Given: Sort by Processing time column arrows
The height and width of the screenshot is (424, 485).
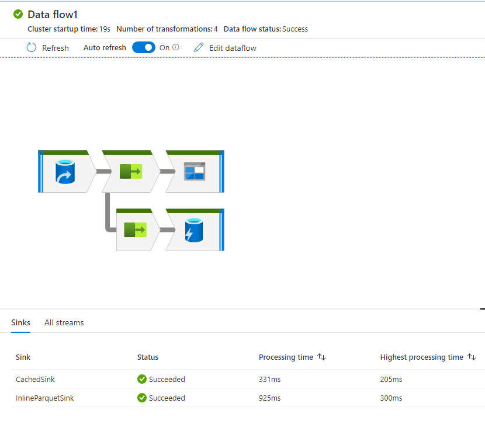Looking at the screenshot, I should pyautogui.click(x=322, y=357).
